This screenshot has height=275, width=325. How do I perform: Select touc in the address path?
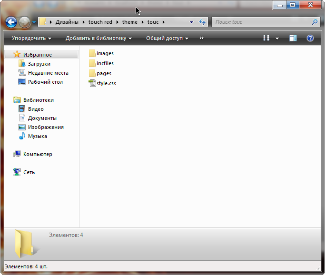pyautogui.click(x=153, y=22)
